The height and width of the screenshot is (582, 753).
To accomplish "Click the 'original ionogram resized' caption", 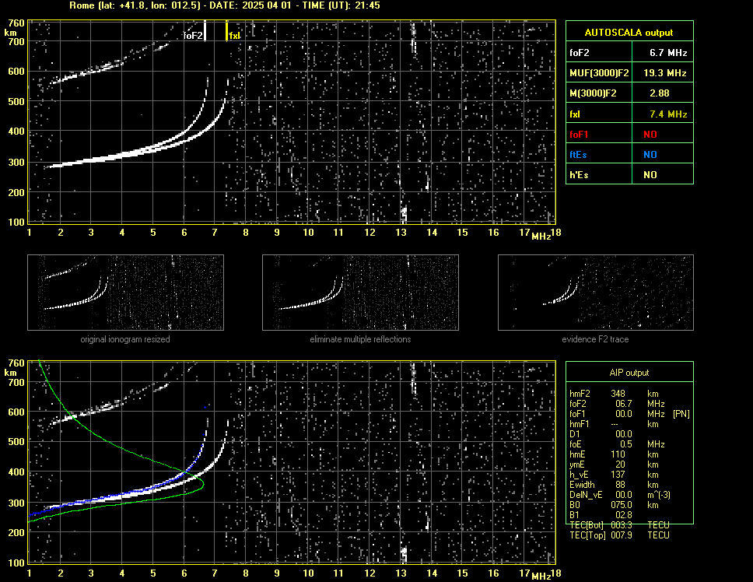I will point(125,339).
